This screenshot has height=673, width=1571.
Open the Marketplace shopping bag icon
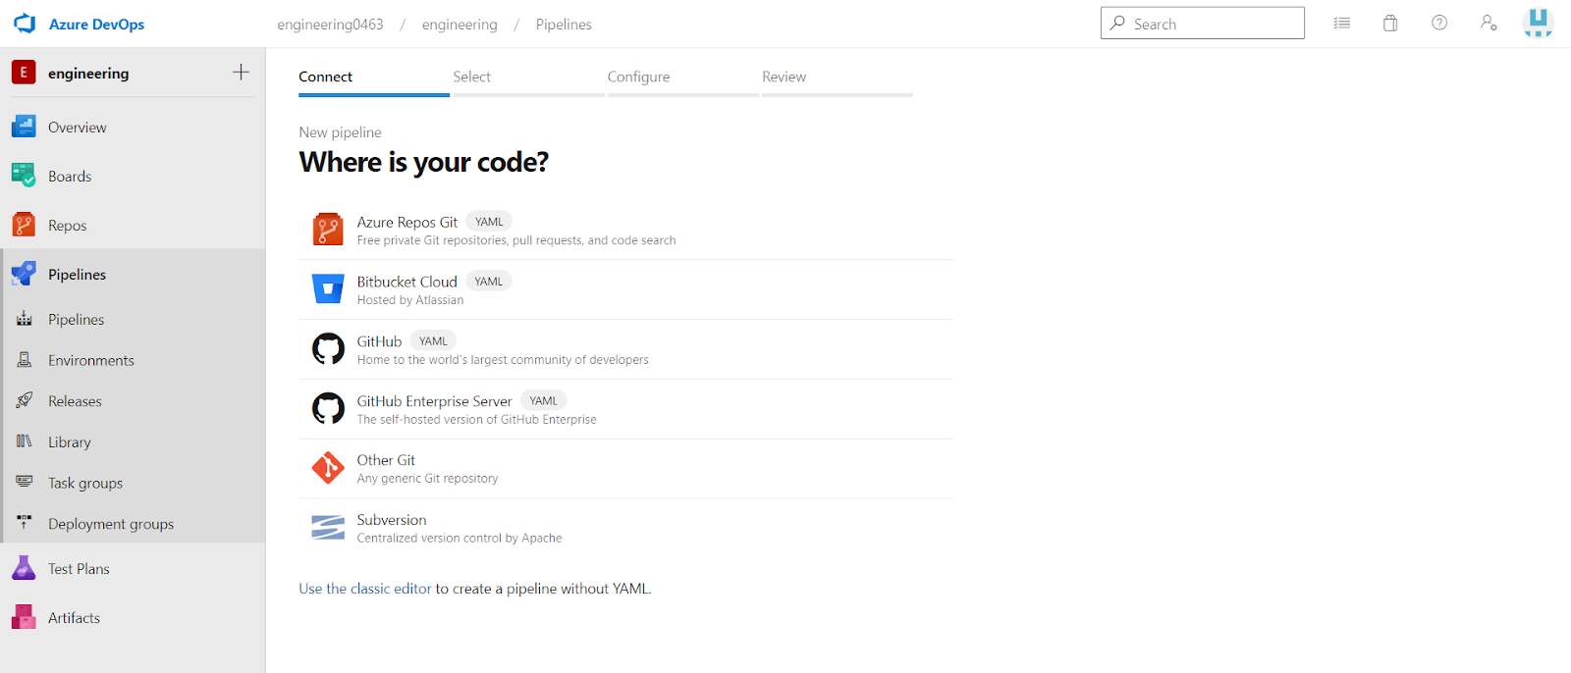click(x=1390, y=24)
